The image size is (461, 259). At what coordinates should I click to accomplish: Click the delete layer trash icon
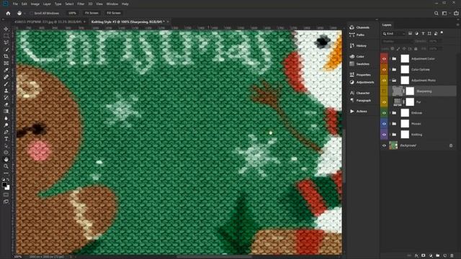pos(452,256)
